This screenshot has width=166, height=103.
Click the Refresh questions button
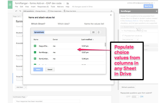(128, 87)
